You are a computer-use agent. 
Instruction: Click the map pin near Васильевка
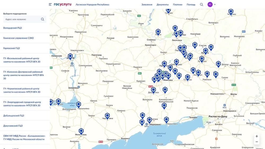click(x=78, y=104)
